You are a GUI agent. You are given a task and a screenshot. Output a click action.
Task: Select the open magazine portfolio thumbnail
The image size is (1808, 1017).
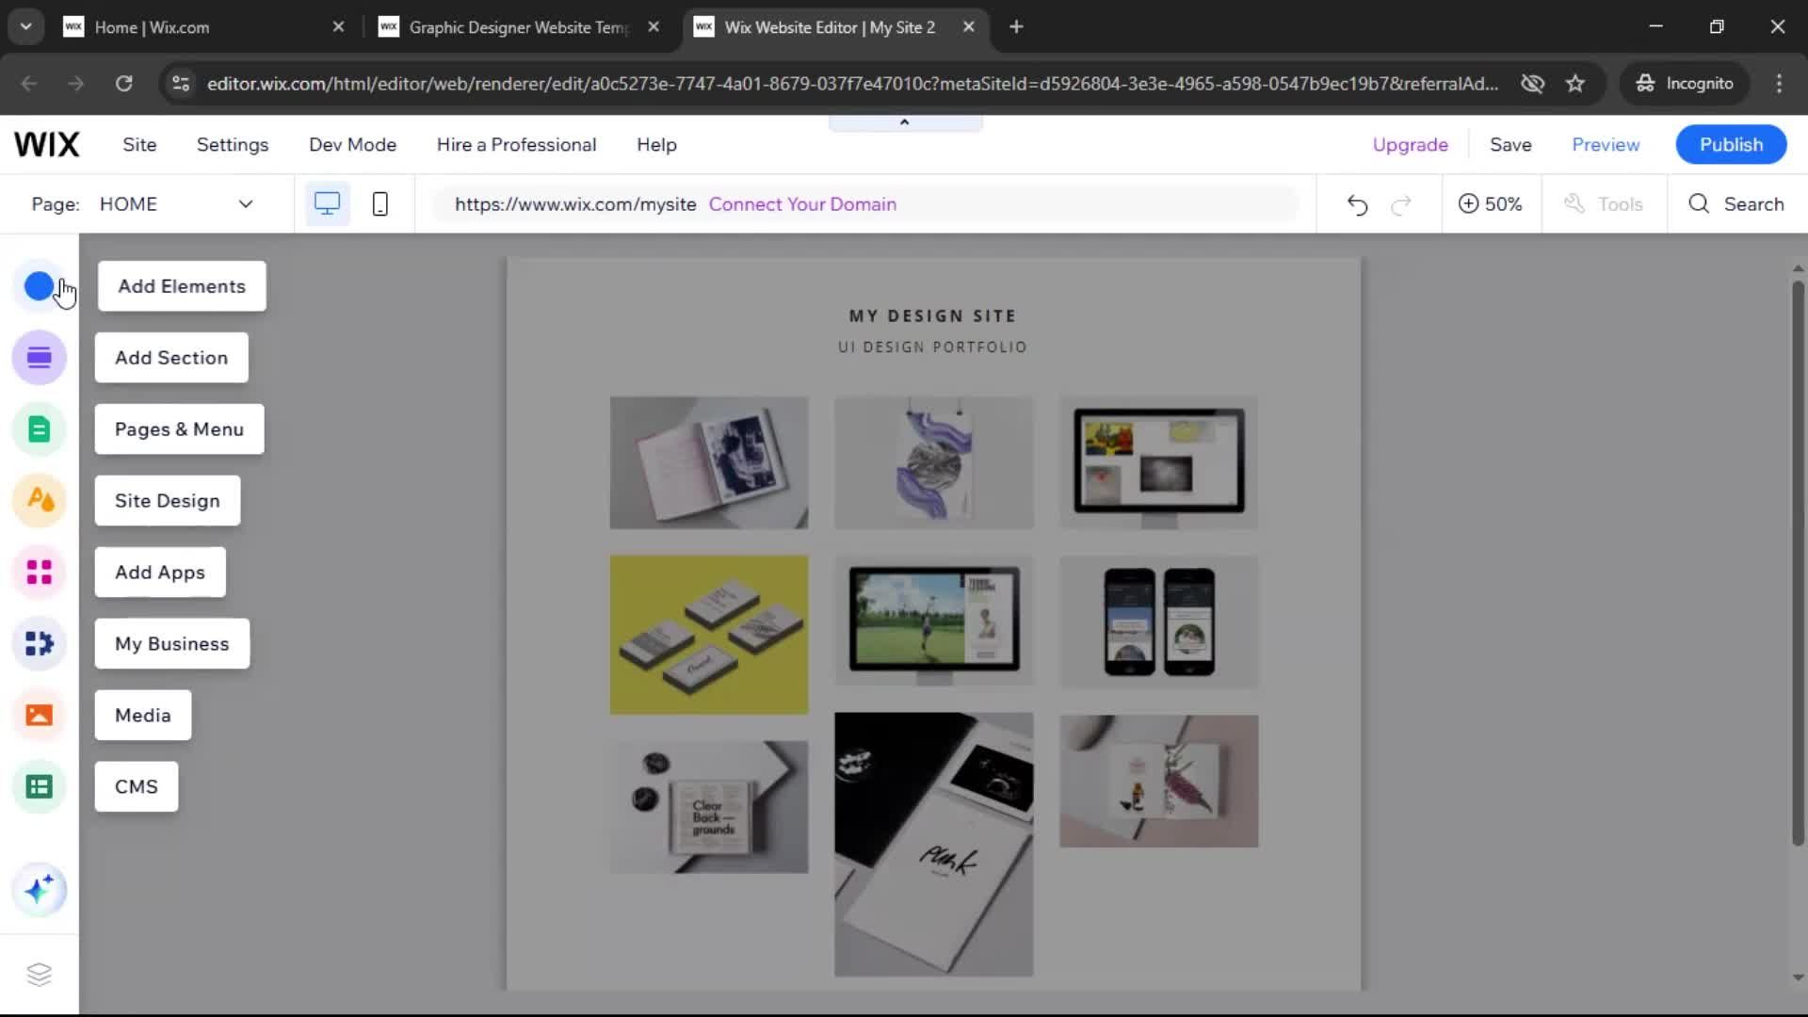709,462
